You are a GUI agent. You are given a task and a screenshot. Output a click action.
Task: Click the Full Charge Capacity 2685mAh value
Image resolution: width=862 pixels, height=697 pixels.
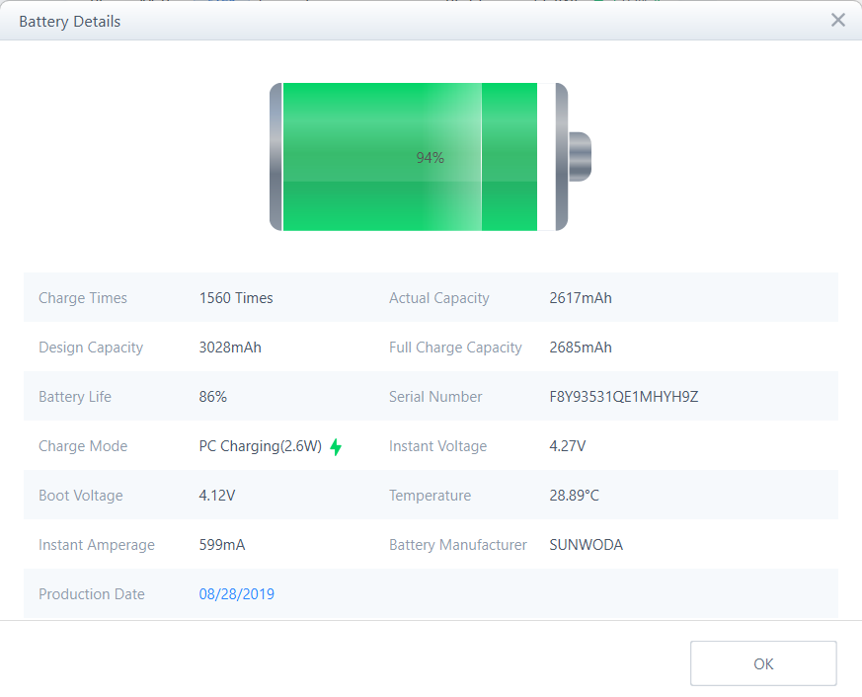pyautogui.click(x=581, y=348)
